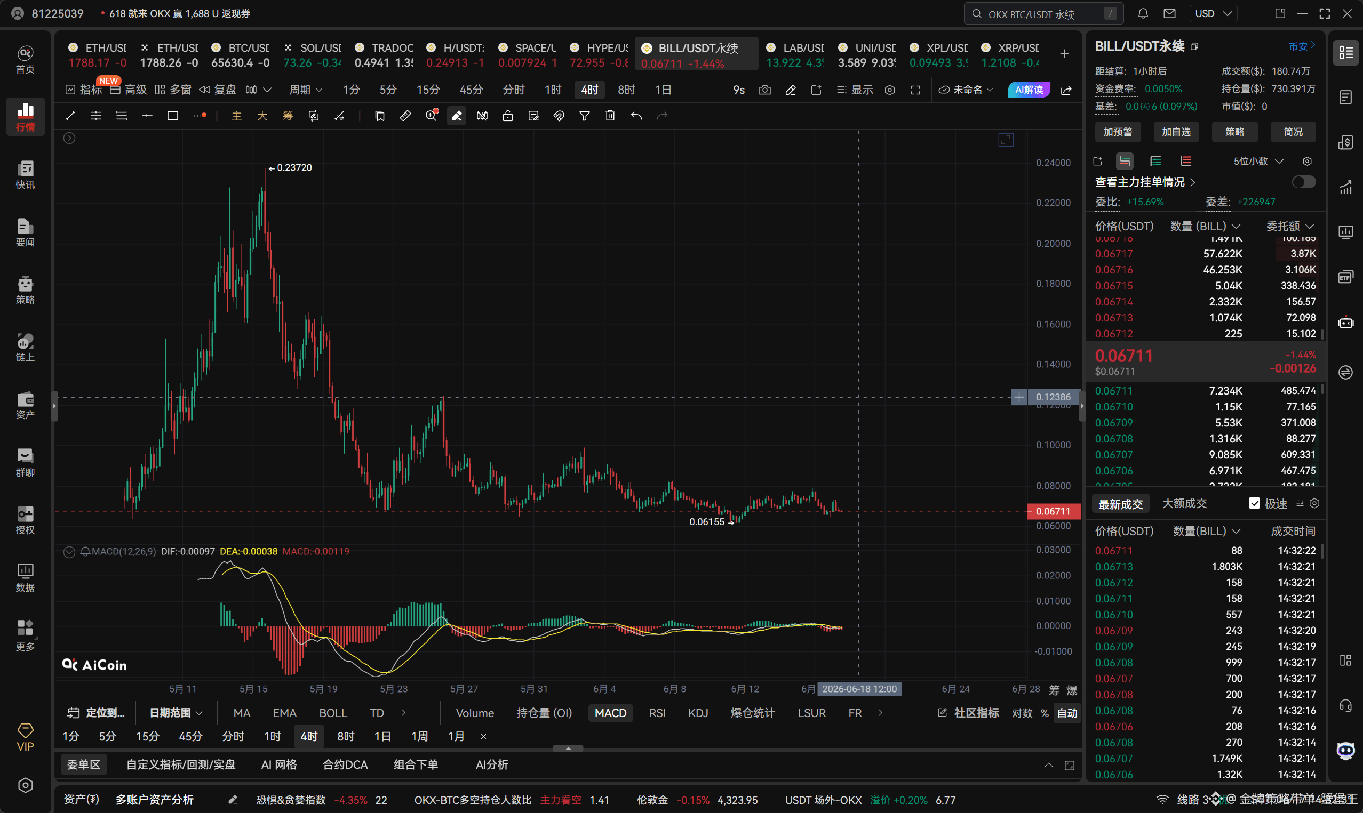Expand more sub-indicators arrow after FR

pyautogui.click(x=880, y=713)
